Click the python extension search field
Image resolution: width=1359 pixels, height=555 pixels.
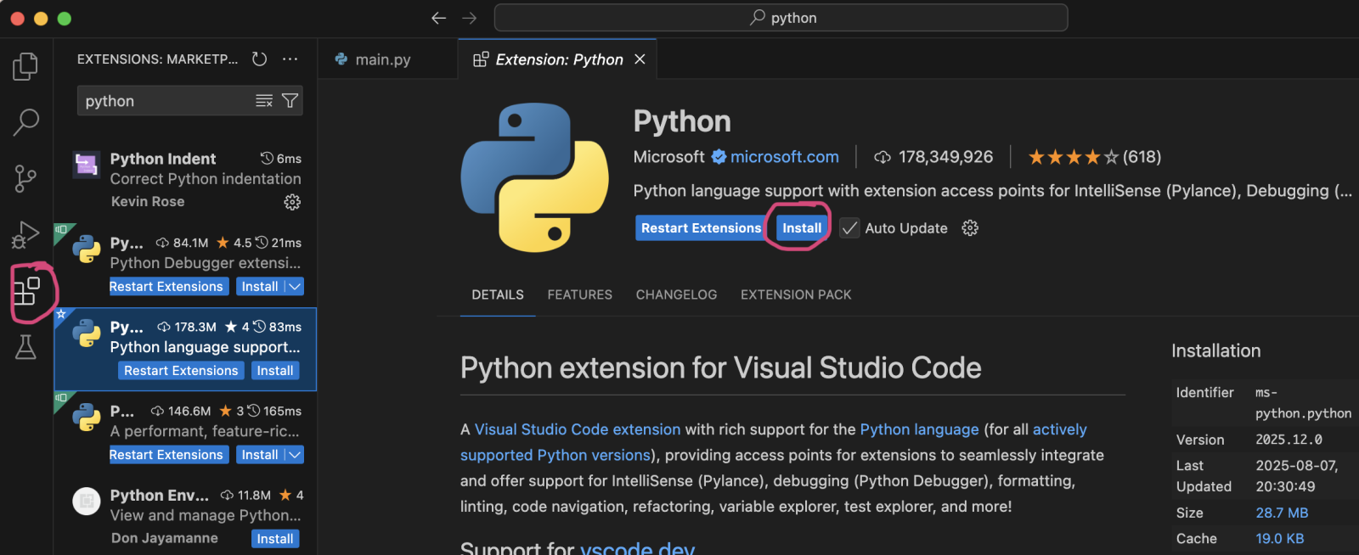(166, 101)
